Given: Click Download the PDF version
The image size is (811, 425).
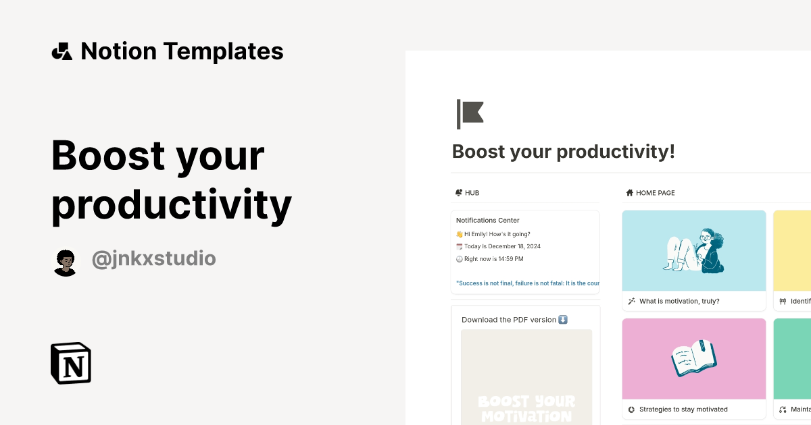Looking at the screenshot, I should (509, 319).
